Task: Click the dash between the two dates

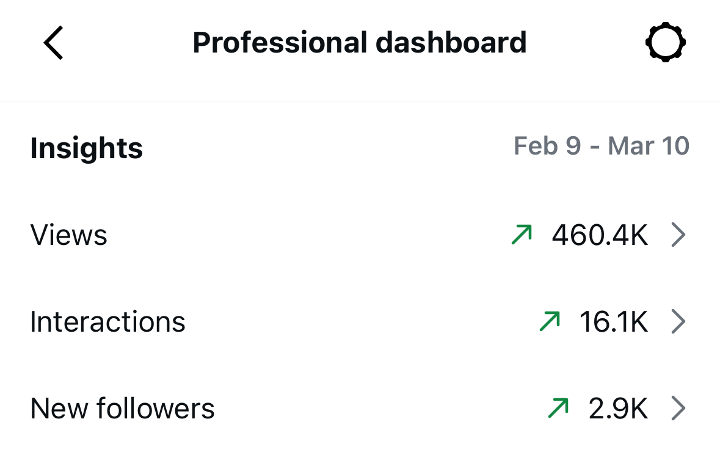Action: point(595,147)
